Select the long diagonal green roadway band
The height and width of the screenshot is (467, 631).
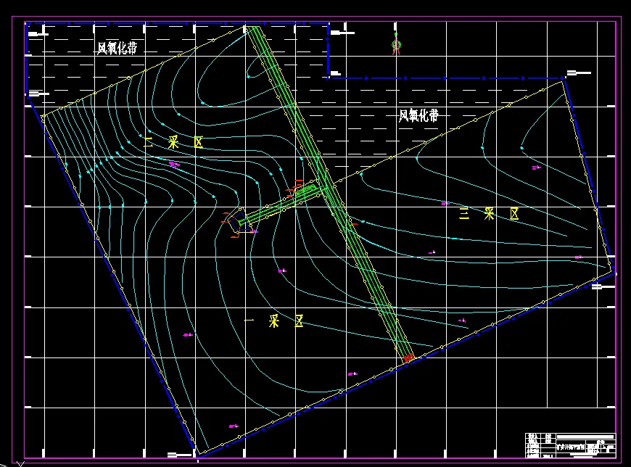[x=330, y=192]
